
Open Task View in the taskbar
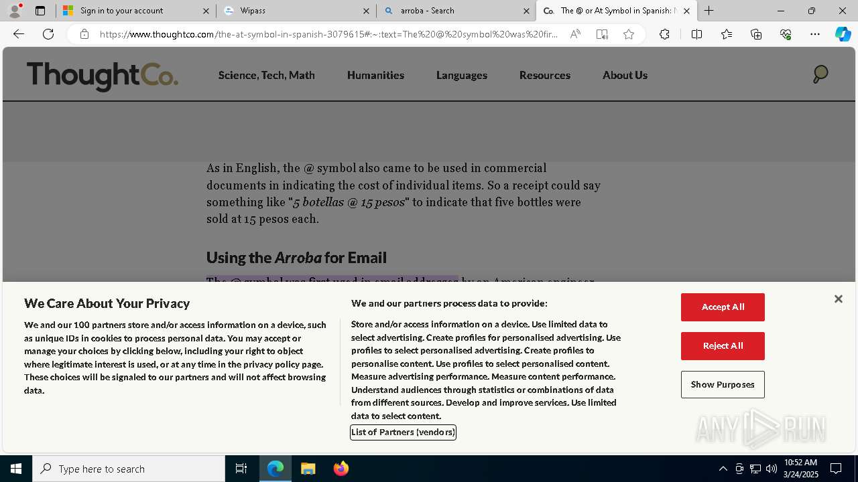(241, 469)
